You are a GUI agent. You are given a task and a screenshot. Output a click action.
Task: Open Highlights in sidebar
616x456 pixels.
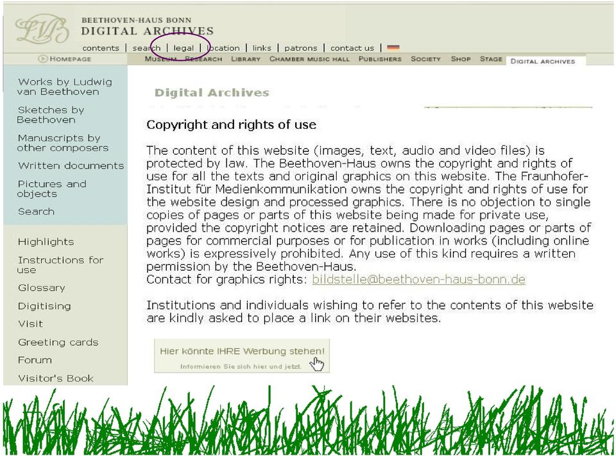(46, 242)
